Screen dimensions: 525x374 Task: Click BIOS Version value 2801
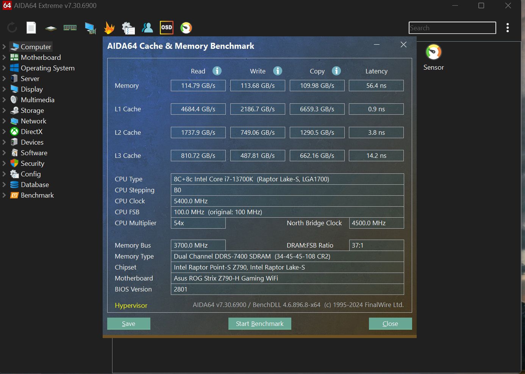pyautogui.click(x=287, y=289)
